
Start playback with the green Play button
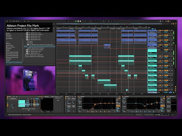click(76, 21)
